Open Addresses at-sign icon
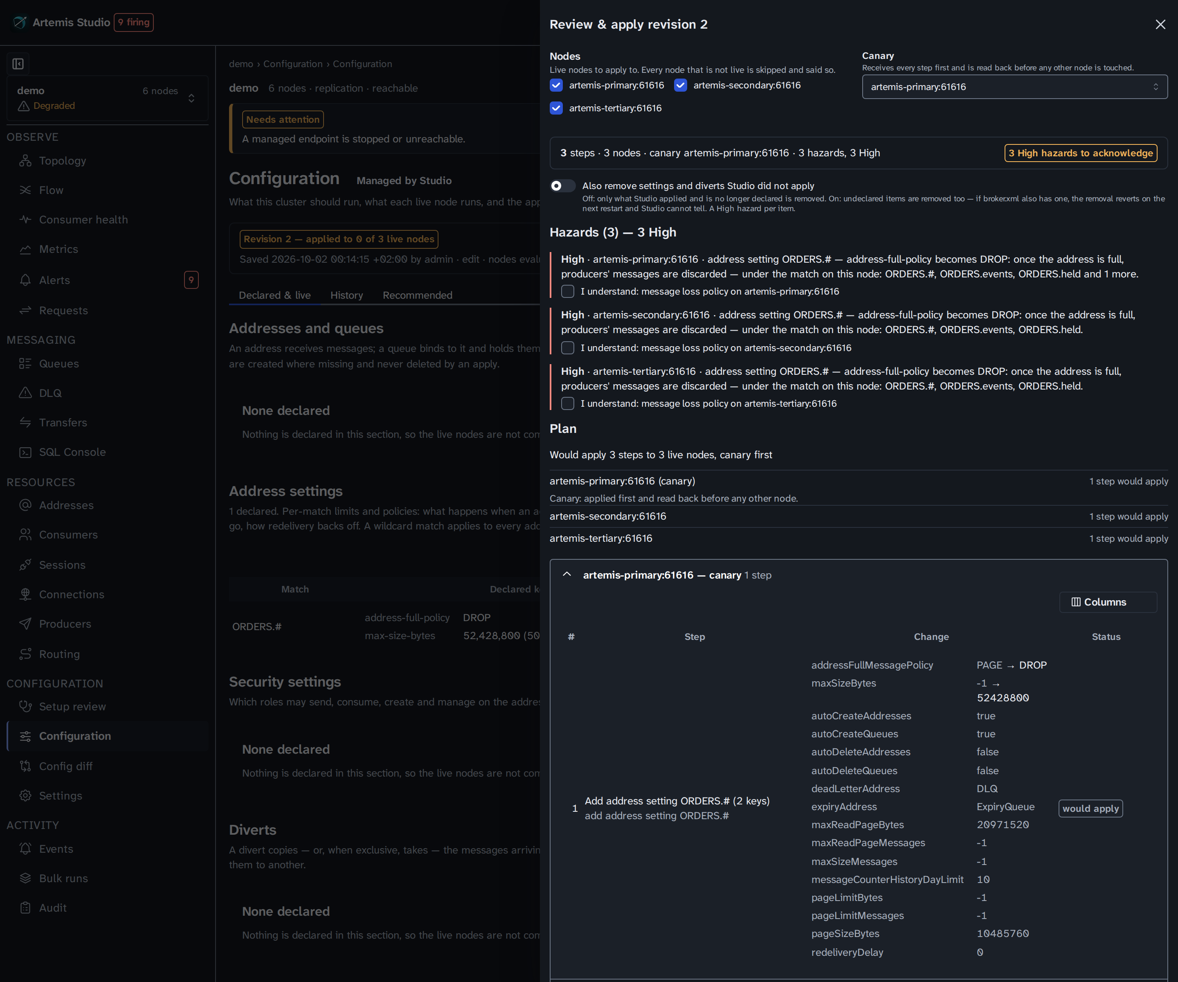1178x982 pixels. coord(25,505)
